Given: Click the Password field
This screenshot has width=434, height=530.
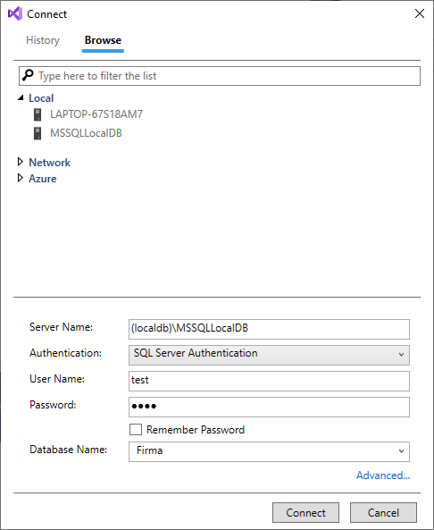Looking at the screenshot, I should point(269,407).
